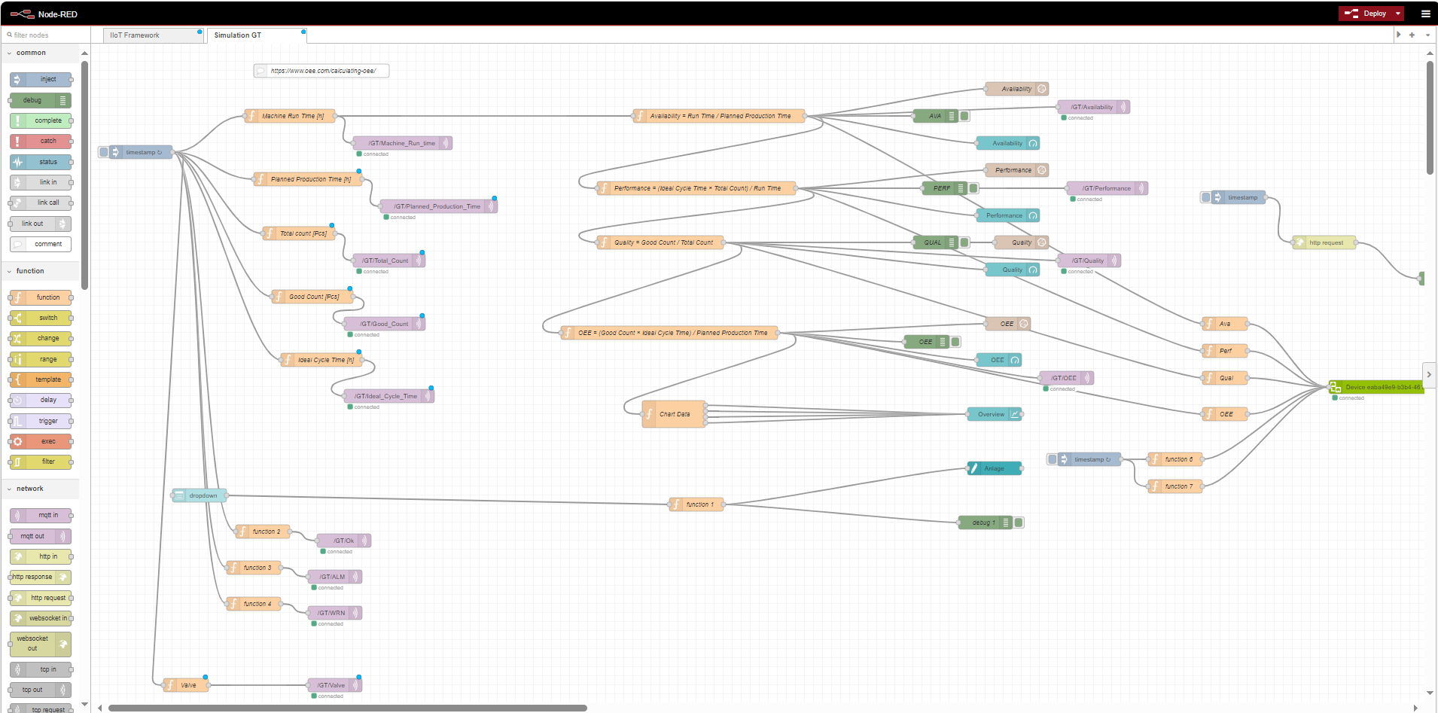Add a new flow tab

click(x=1412, y=35)
